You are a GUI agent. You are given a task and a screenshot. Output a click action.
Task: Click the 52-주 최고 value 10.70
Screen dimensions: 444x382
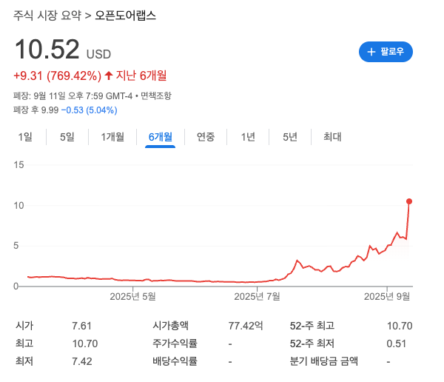pos(400,326)
